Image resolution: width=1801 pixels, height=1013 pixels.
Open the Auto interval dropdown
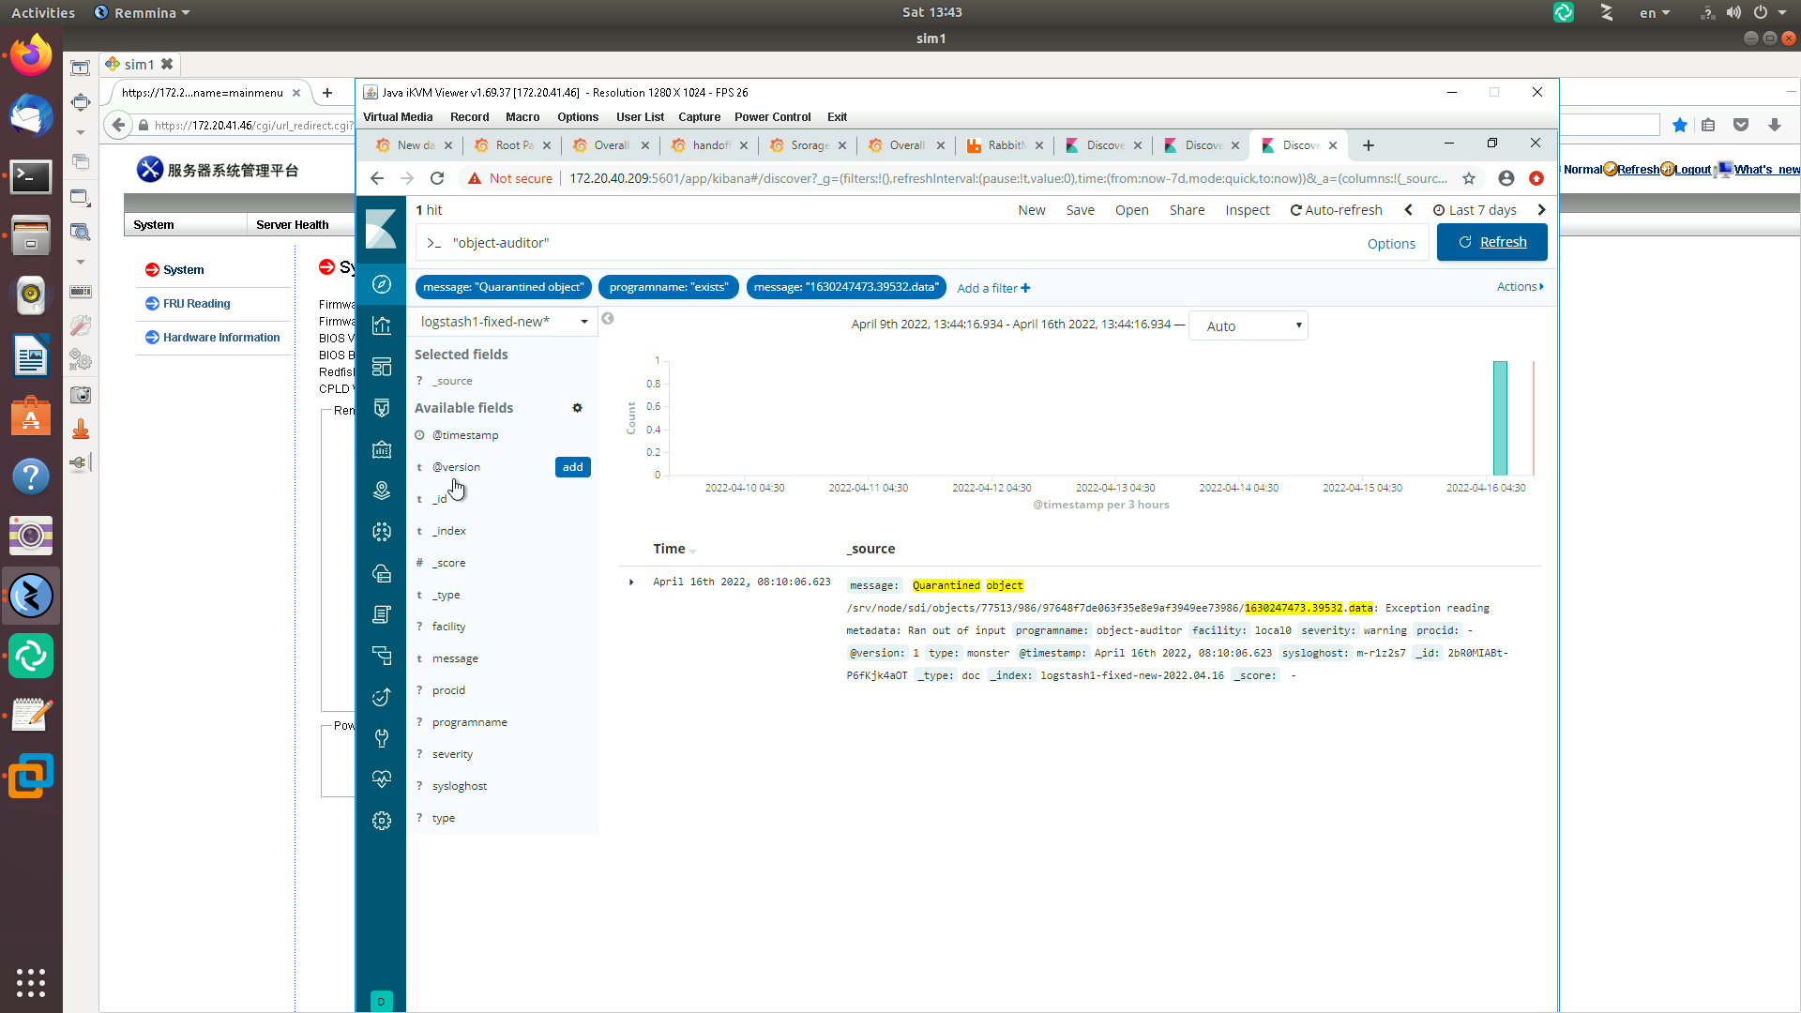(x=1248, y=326)
